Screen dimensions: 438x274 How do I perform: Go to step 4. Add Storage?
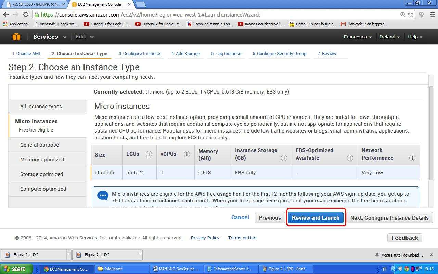(185, 53)
